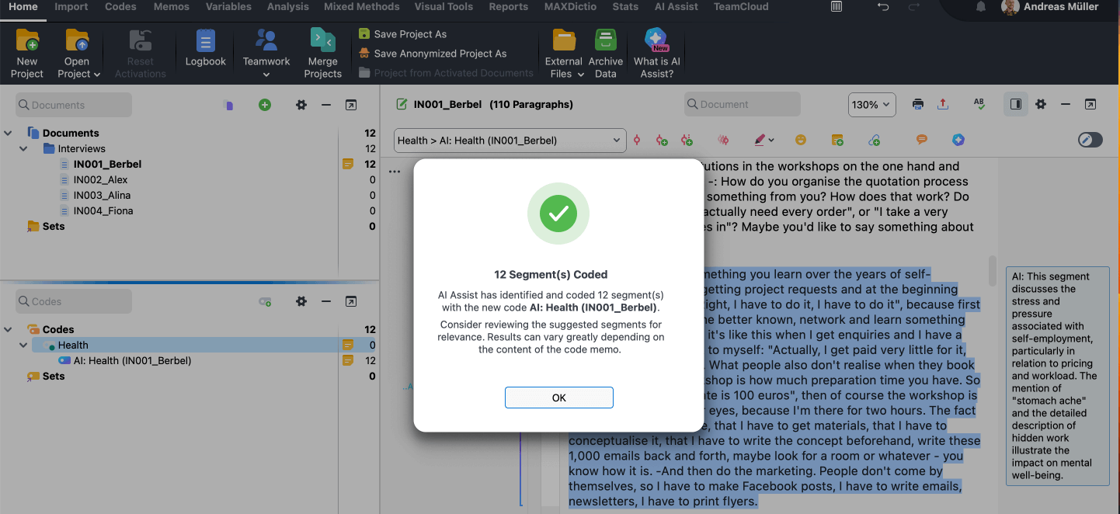This screenshot has width=1120, height=514.
Task: Click the new memo icon
Action: [x=837, y=141]
